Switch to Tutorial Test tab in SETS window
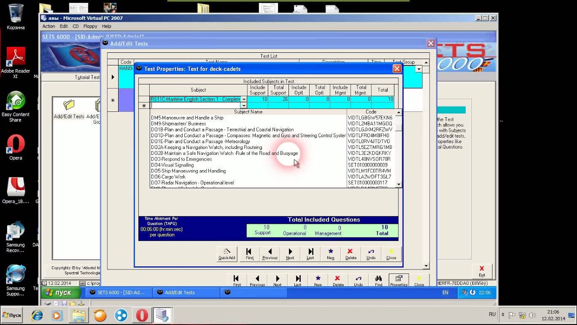This screenshot has height=325, width=577. click(x=87, y=77)
